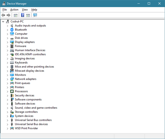Click the Security devices icon
Screen dimensions: 165x139
click(12, 95)
